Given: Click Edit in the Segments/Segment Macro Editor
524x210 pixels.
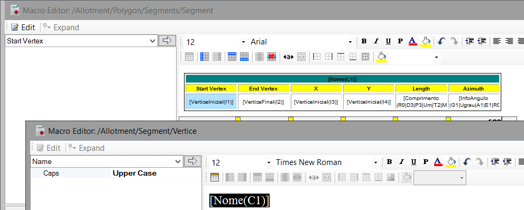Looking at the screenshot, I should (x=23, y=28).
